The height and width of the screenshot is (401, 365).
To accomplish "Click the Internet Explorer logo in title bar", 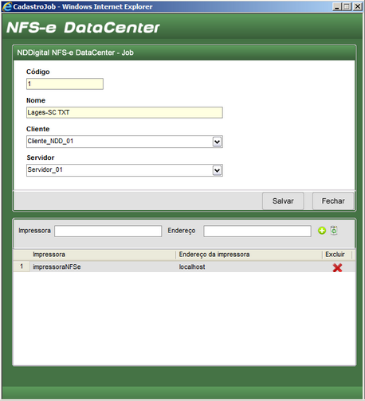I will click(7, 6).
